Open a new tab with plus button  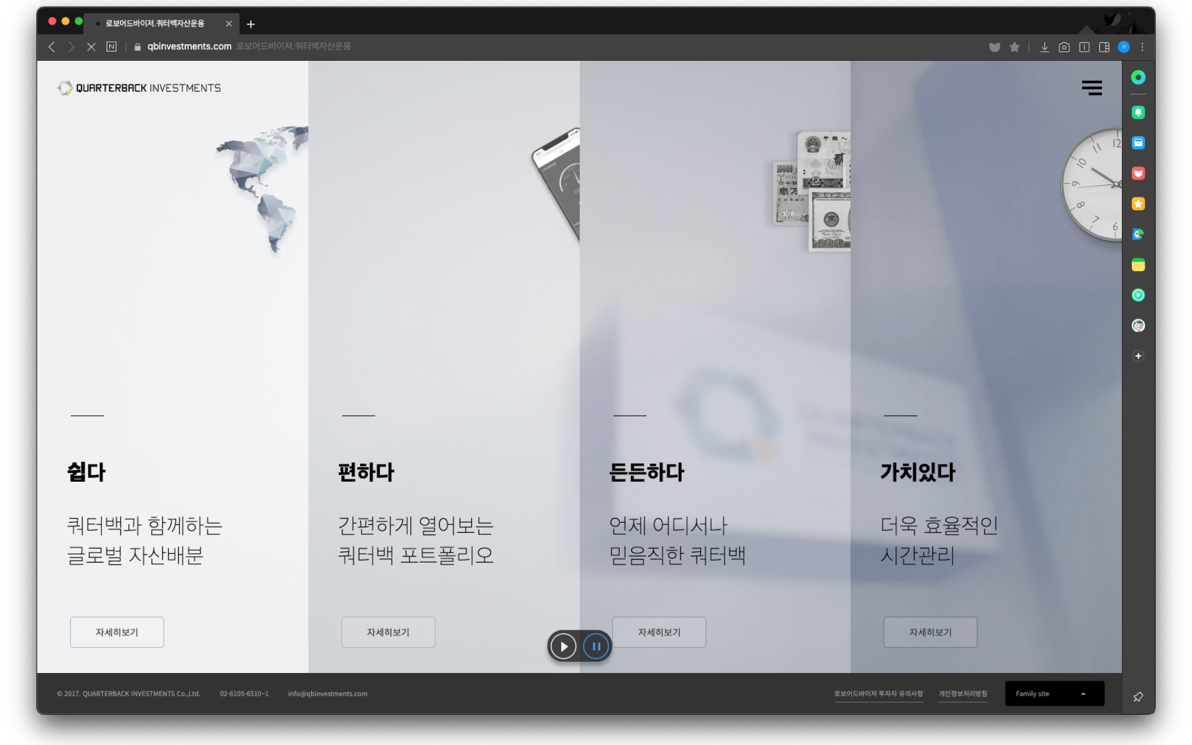pos(251,24)
